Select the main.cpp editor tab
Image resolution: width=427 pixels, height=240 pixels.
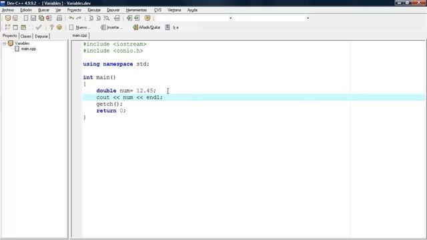pos(79,35)
